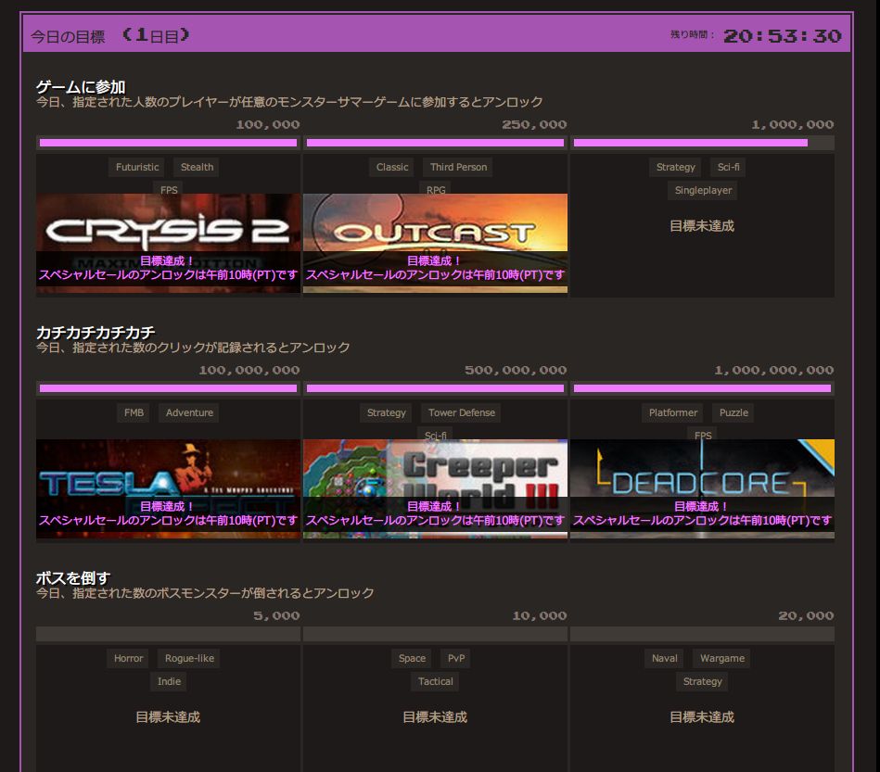The image size is (880, 772).
Task: Select the Puzzle tag
Action: click(733, 413)
